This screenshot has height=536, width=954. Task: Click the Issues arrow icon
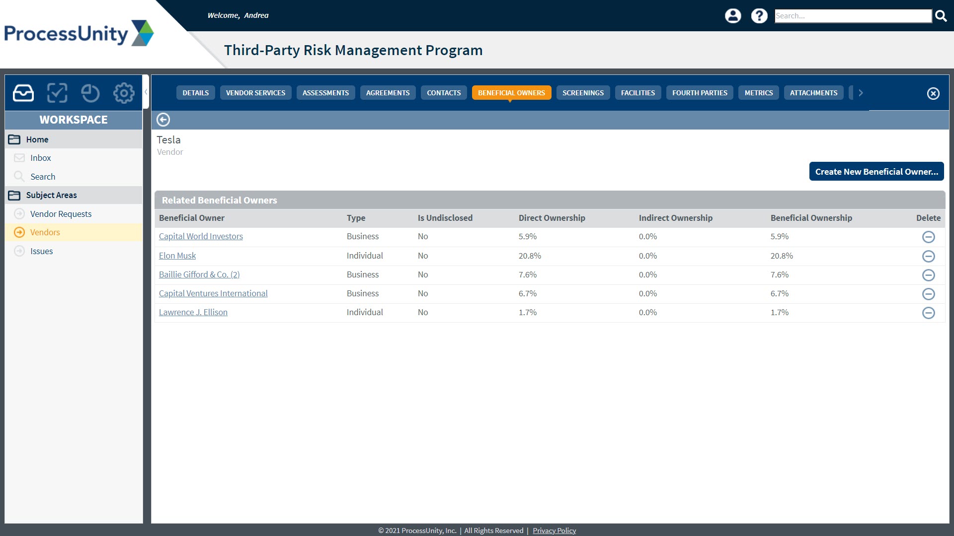(19, 251)
